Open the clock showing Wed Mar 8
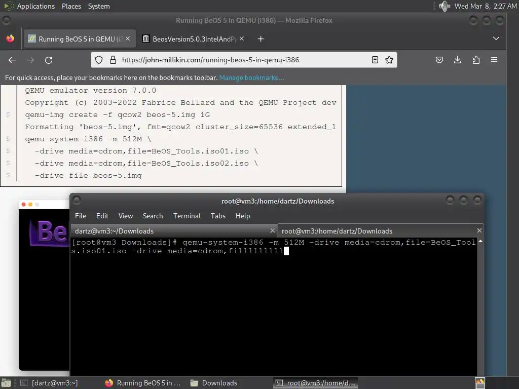519x389 pixels. click(485, 6)
